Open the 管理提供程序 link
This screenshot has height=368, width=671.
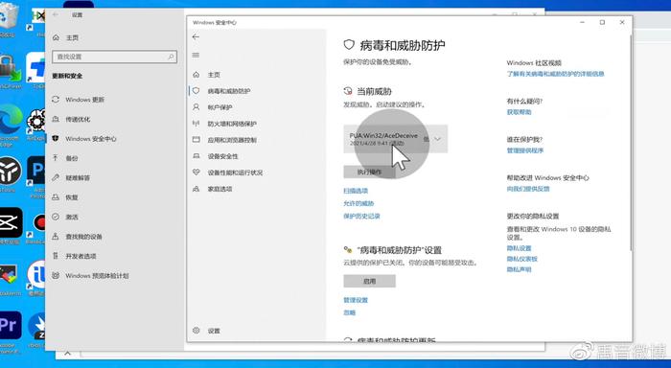525,150
